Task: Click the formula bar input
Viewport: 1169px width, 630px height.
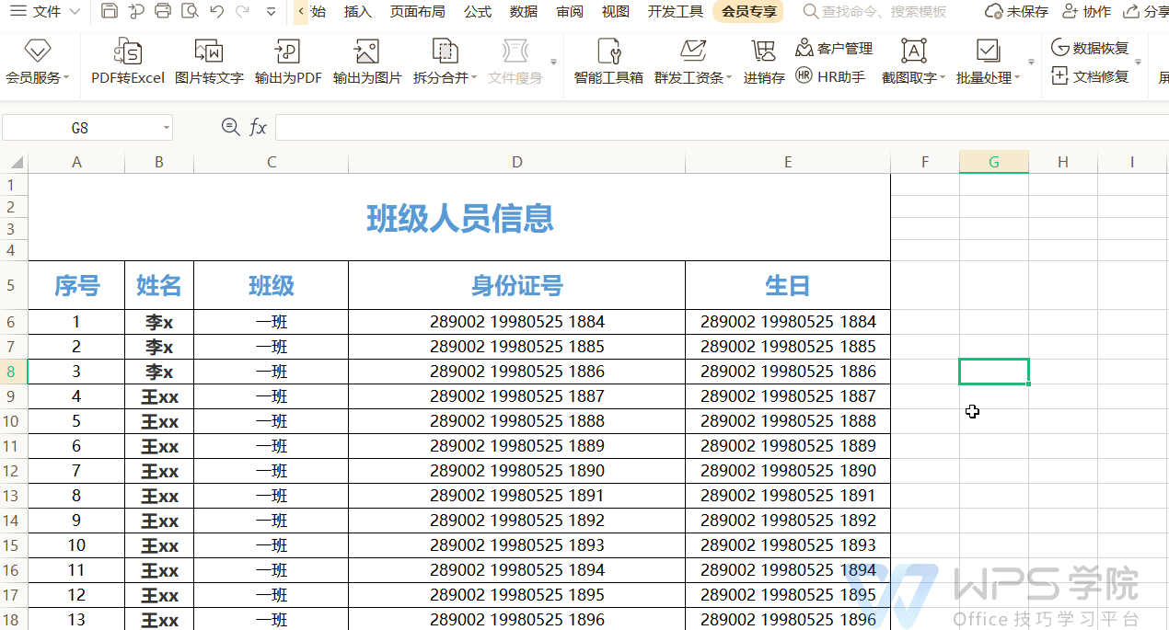Action: [722, 127]
